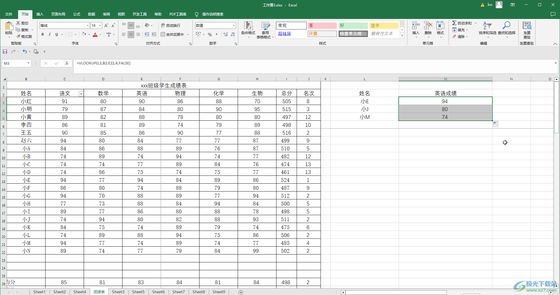Image resolution: width=560 pixels, height=295 pixels.
Task: Click the Clear (清除) button
Action: coord(460,36)
